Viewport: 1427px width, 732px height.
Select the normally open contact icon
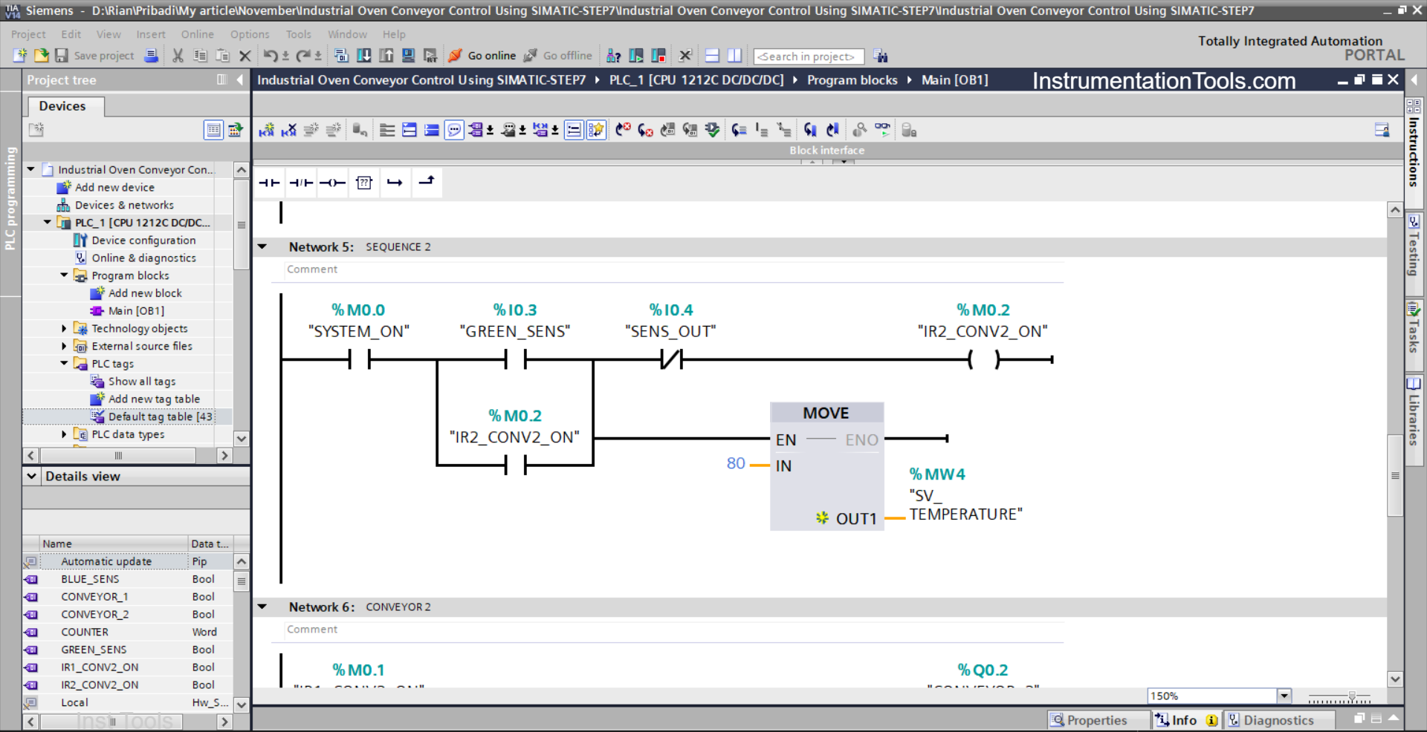(x=269, y=182)
